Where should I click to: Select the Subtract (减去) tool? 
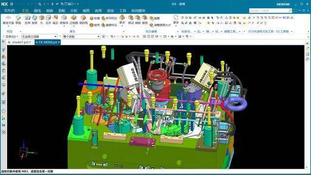click(56, 19)
